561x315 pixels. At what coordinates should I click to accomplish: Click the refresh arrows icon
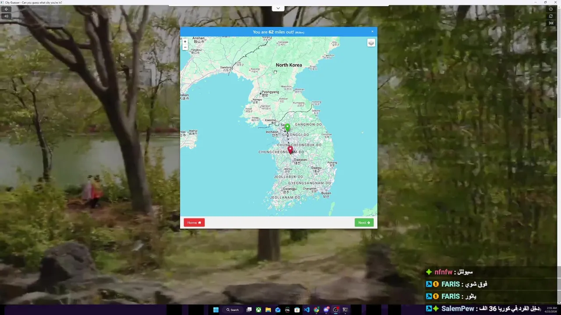(x=551, y=16)
